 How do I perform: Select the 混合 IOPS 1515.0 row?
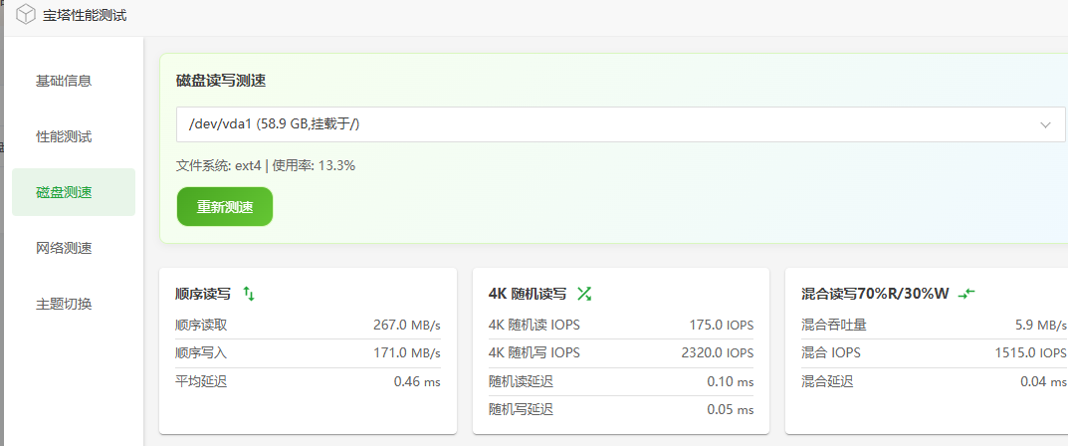pyautogui.click(x=934, y=352)
